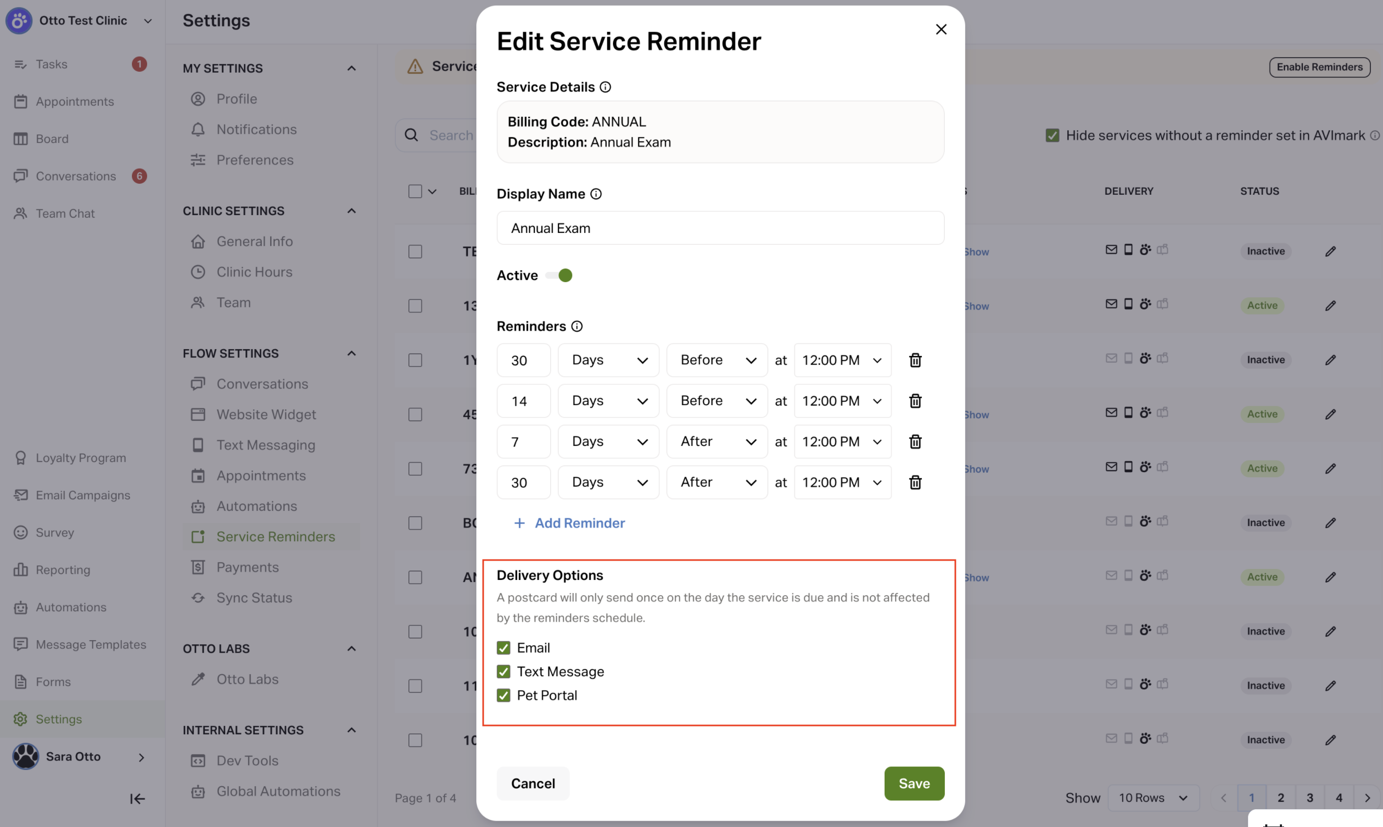Open Days unit dropdown for 14 reminder
This screenshot has width=1383, height=827.
[x=608, y=401]
